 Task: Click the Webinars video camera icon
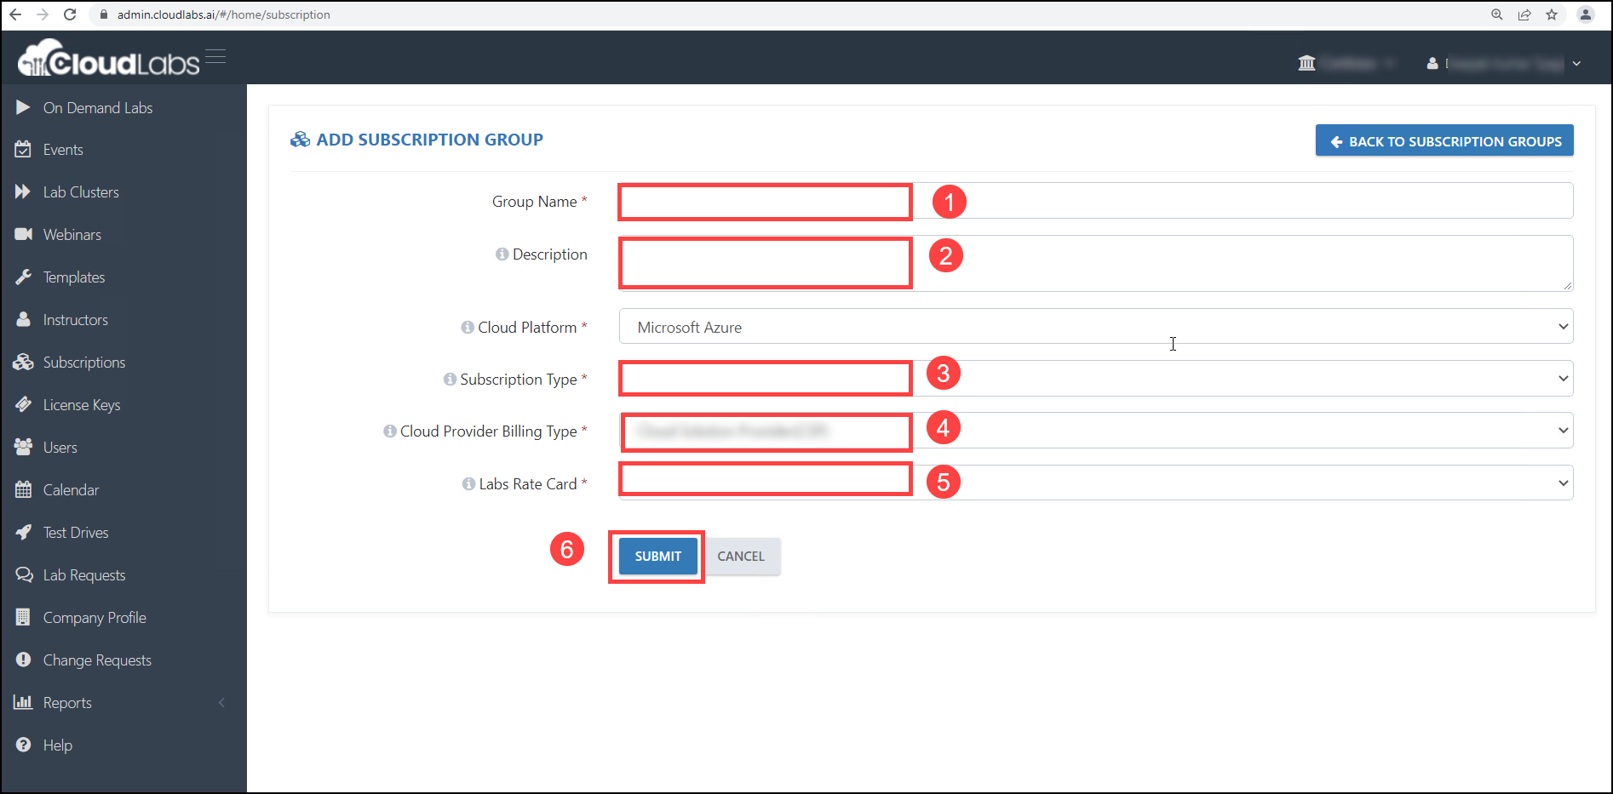pos(23,234)
